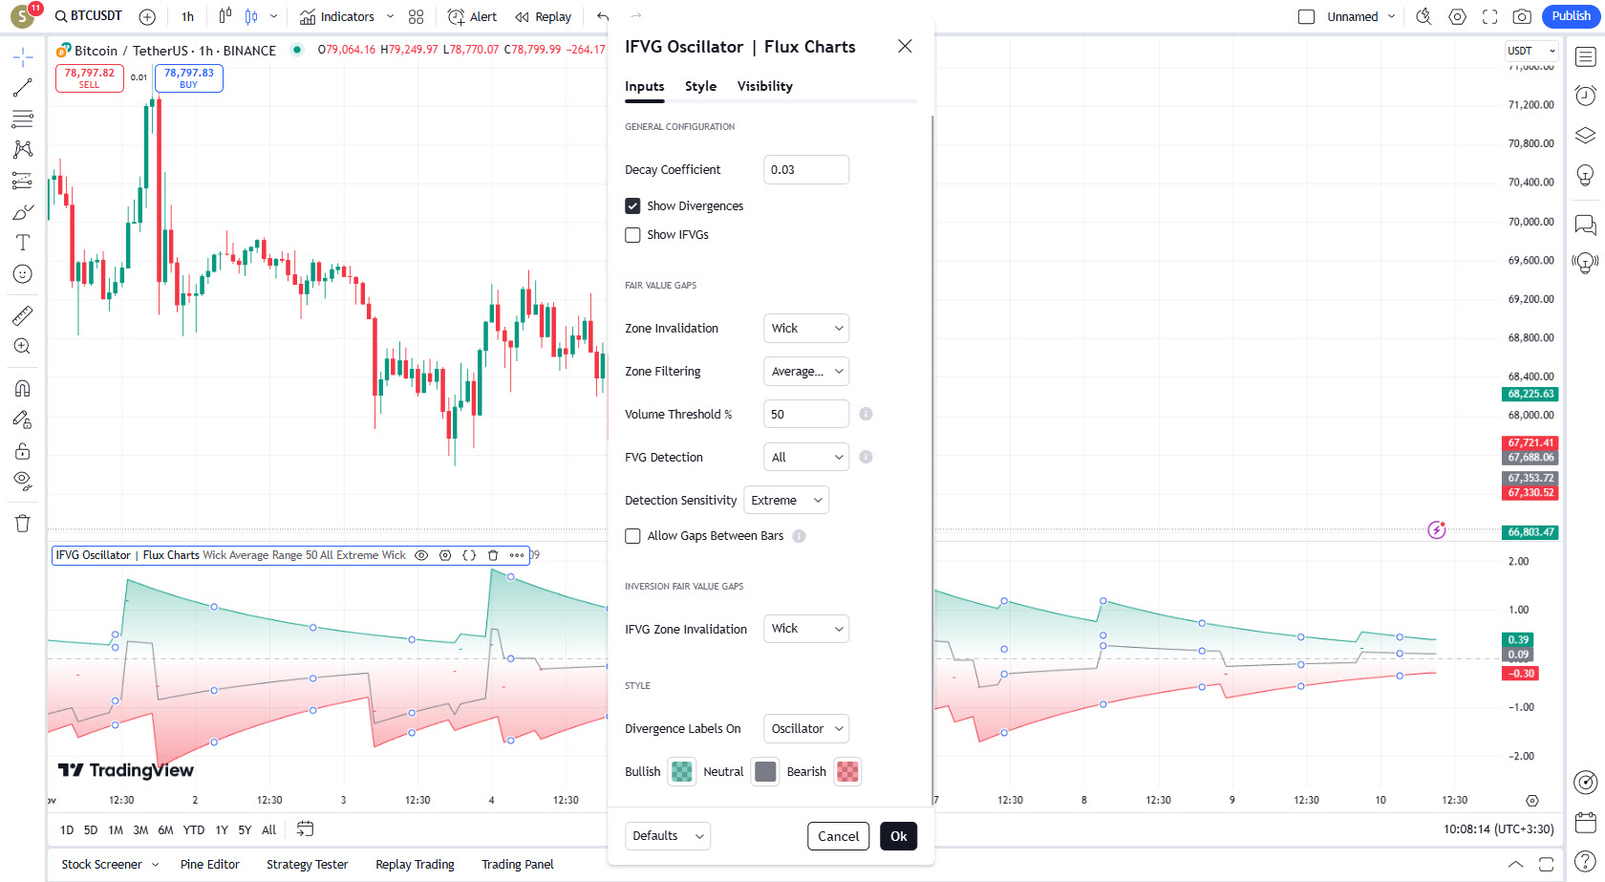Open the Divergence Labels On dropdown

pos(806,729)
